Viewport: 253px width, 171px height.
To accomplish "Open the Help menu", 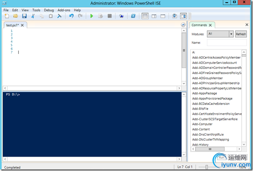I will (x=77, y=10).
